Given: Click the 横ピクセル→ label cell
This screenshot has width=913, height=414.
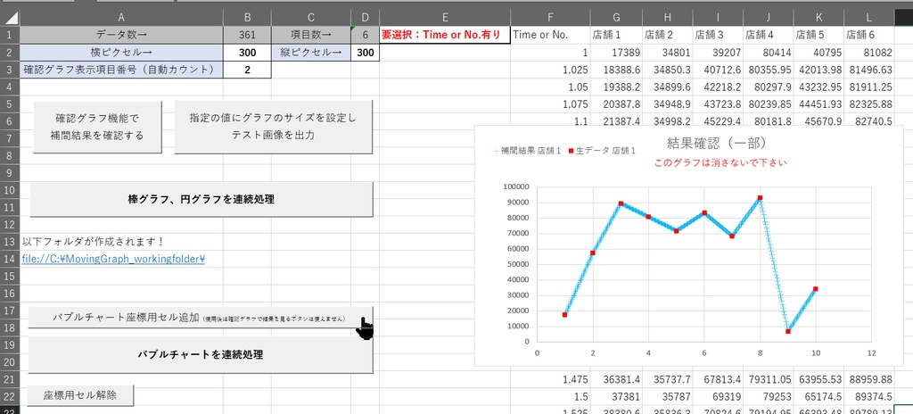Looking at the screenshot, I should click(121, 53).
